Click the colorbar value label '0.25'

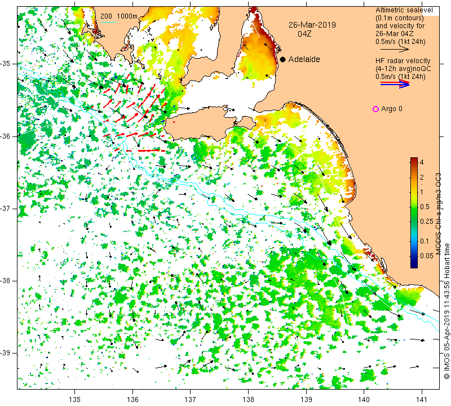pos(427,221)
